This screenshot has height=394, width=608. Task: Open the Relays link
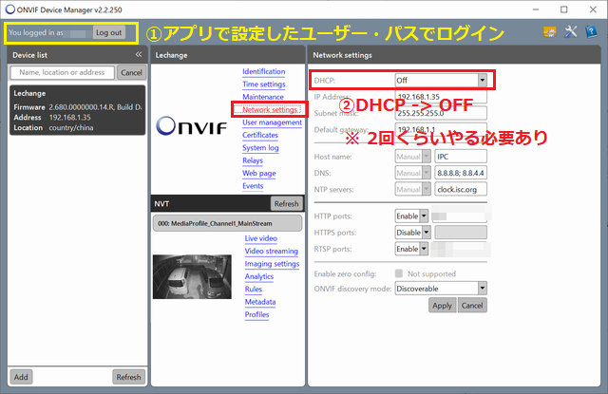point(253,160)
